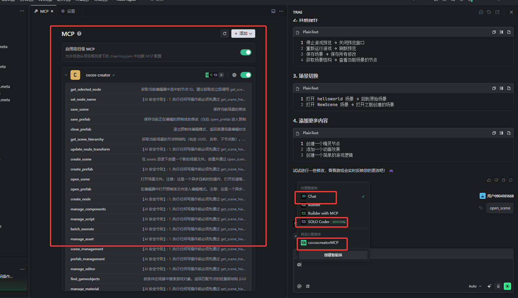
Task: Insert the 添加更多内容 code block at cursor
Action: pyautogui.click(x=501, y=133)
